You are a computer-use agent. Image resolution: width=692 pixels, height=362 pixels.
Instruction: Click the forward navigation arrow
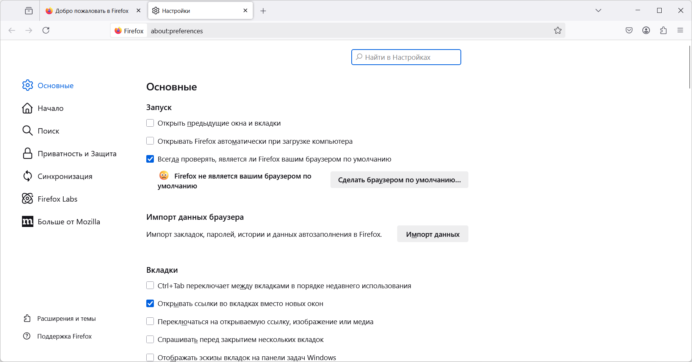[29, 30]
